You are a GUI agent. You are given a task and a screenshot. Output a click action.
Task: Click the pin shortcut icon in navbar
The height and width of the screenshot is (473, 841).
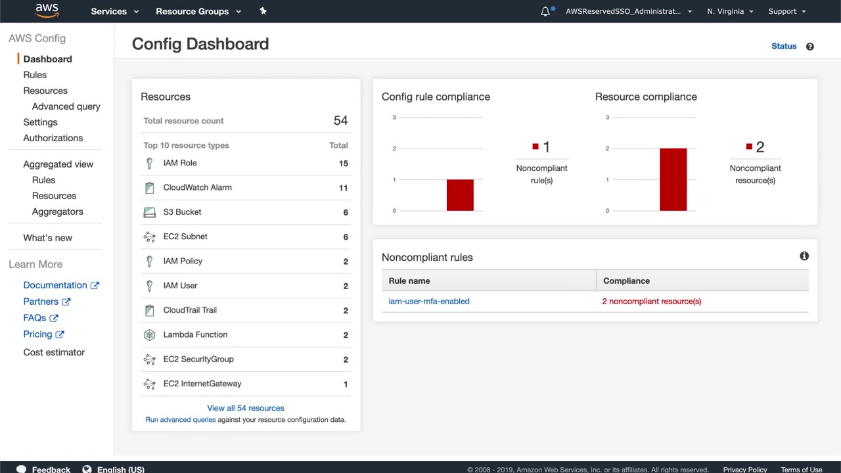pyautogui.click(x=263, y=11)
